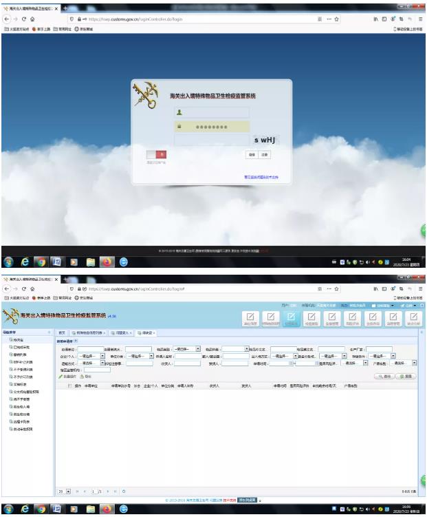Open the 企业/个人 dropdown in the search form
The width and height of the screenshot is (427, 517).
pos(92,356)
